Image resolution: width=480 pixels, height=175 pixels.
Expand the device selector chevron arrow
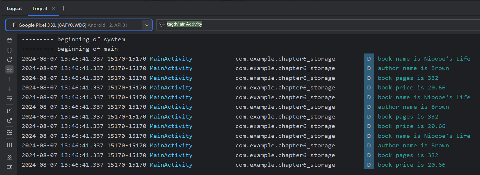(147, 25)
